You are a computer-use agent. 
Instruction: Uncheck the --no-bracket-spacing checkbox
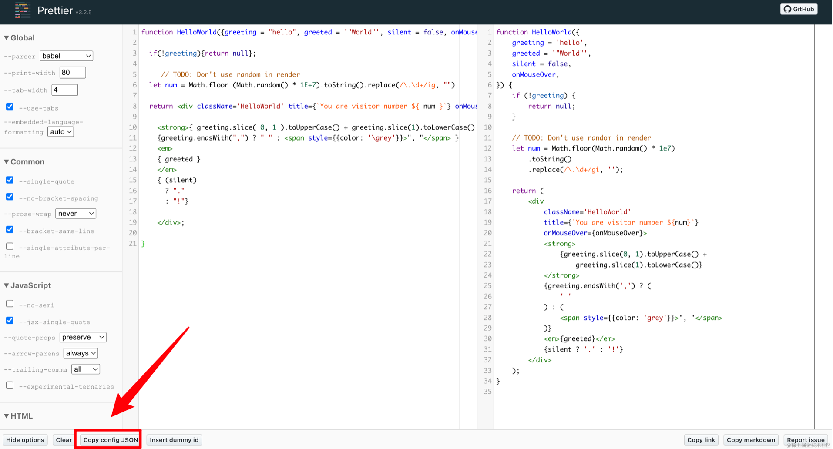(10, 197)
